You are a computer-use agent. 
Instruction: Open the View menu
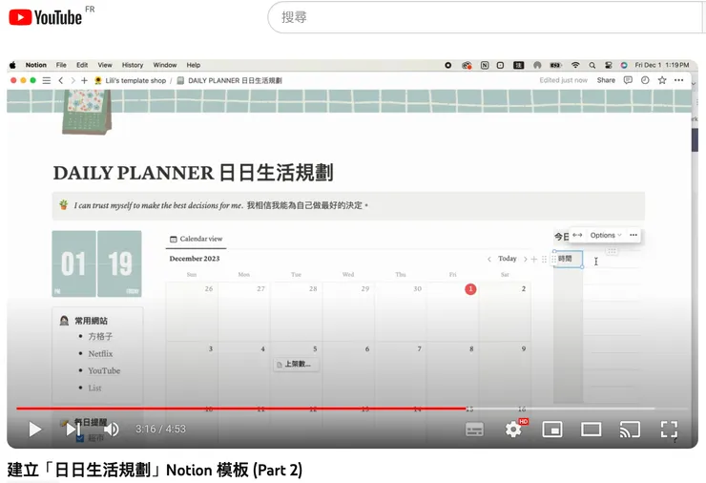tap(105, 65)
